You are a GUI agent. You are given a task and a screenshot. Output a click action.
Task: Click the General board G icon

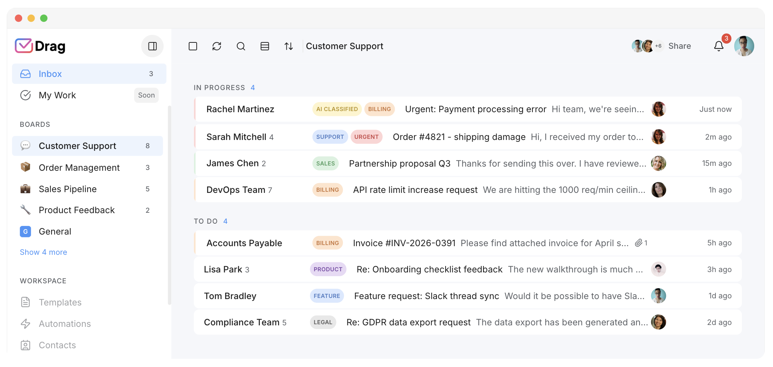click(26, 232)
